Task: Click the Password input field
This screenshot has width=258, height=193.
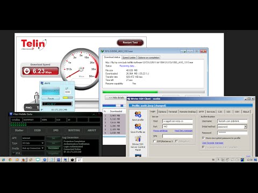Action: click(x=232, y=133)
